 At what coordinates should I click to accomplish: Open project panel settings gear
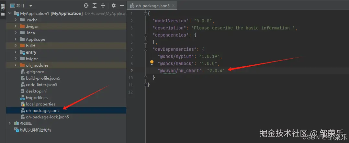tap(114, 5)
